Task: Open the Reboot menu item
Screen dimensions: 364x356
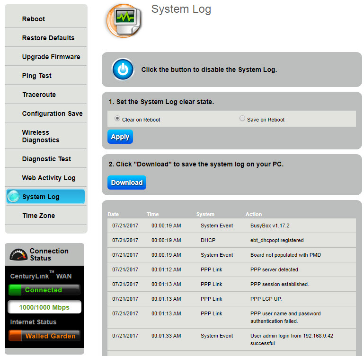Action: 34,19
